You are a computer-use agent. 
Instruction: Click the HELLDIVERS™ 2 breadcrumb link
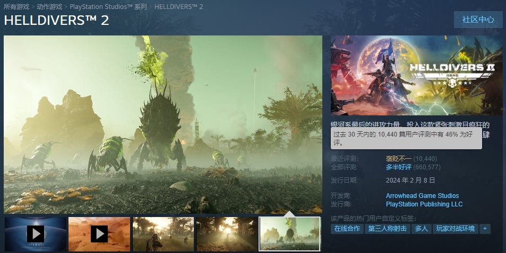click(179, 7)
